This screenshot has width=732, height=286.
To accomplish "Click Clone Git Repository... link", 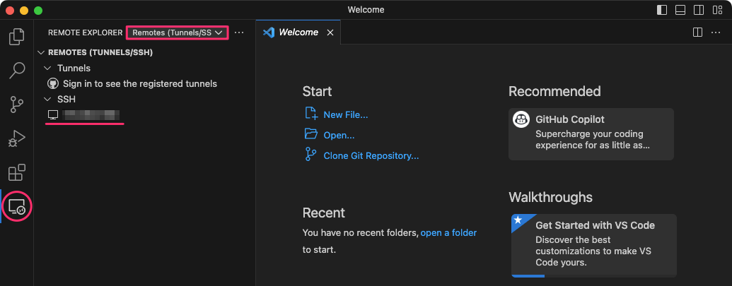I will (371, 155).
